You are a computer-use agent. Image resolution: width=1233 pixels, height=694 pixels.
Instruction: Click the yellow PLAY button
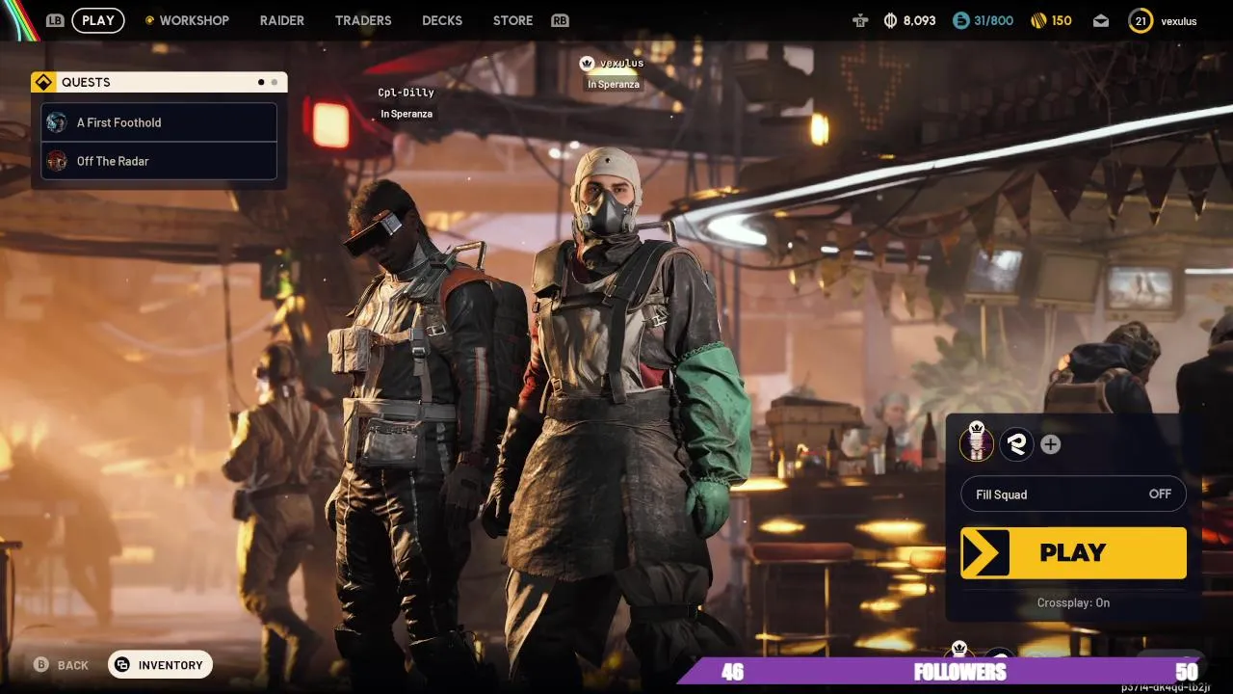pos(1073,552)
